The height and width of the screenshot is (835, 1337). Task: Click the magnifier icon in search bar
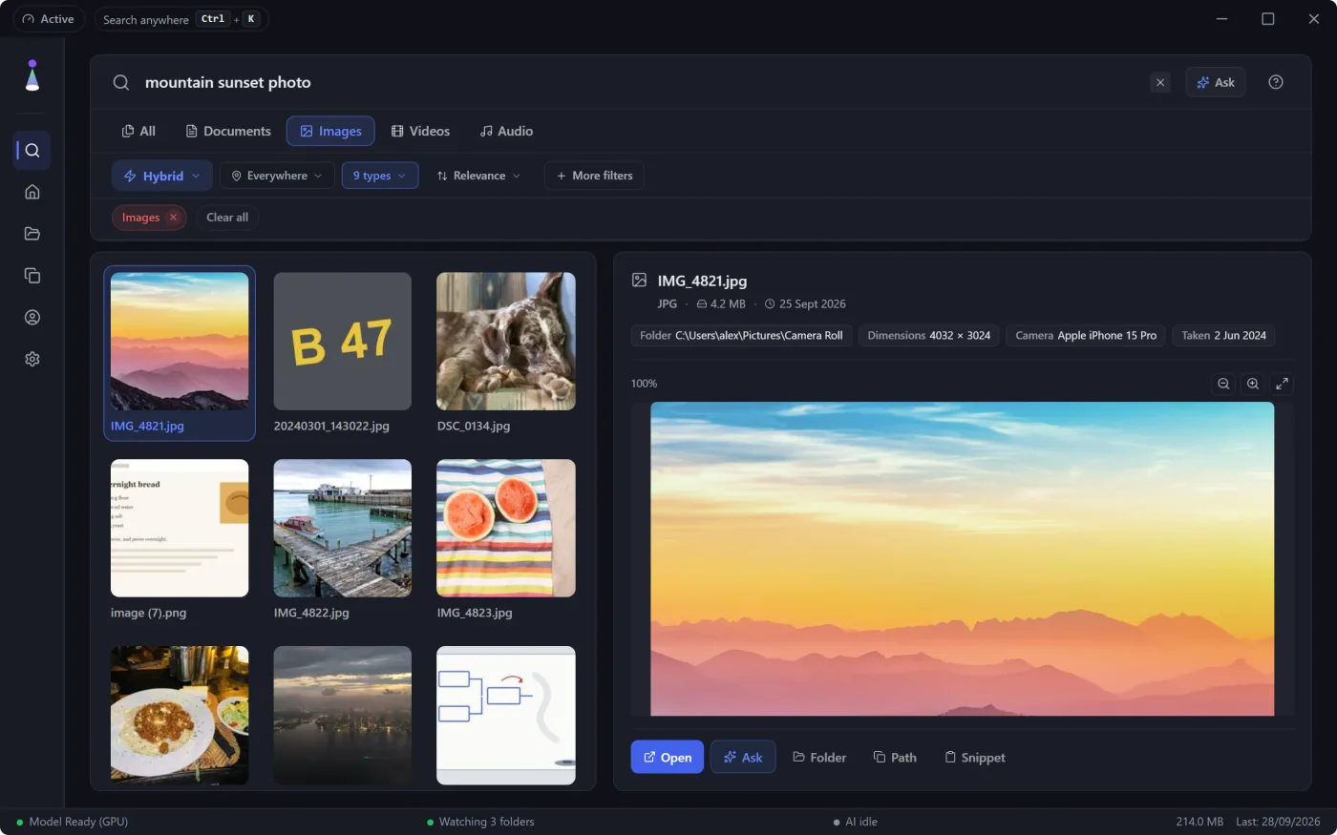(x=121, y=83)
